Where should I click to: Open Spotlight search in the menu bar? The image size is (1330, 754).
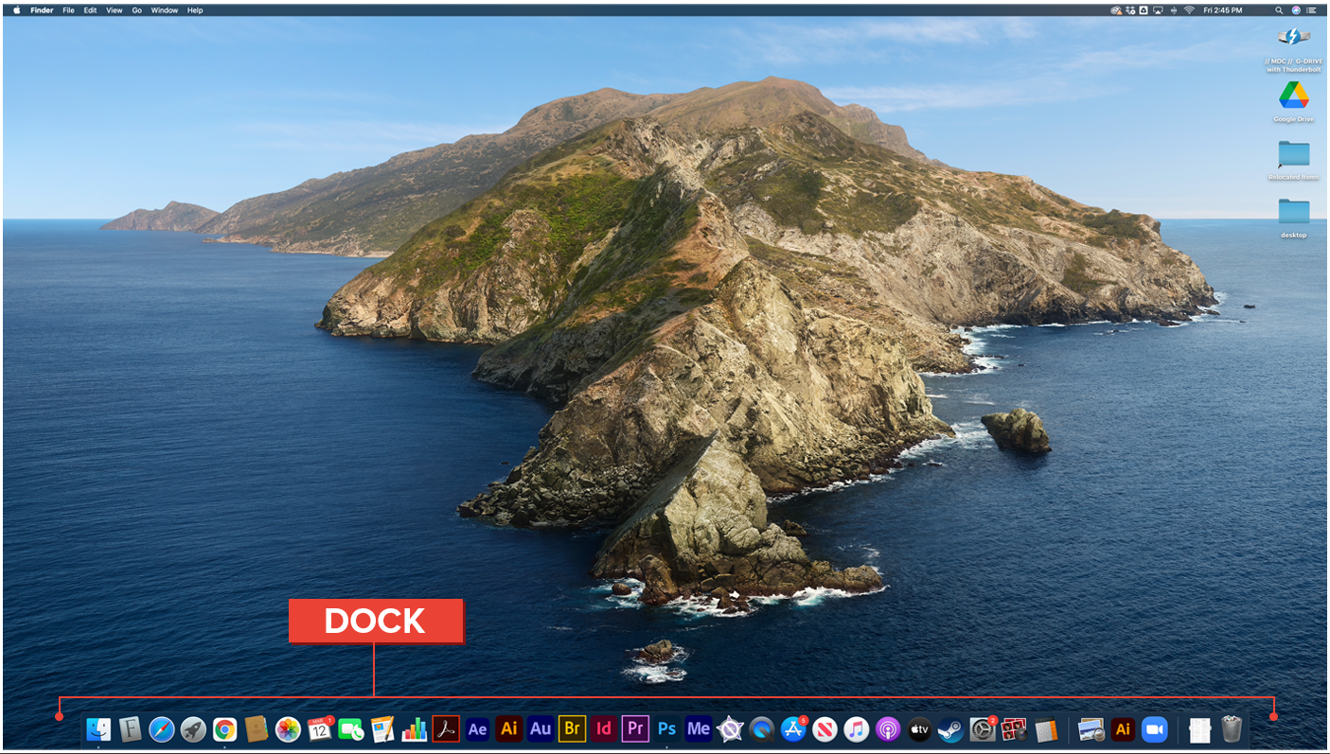1279,10
